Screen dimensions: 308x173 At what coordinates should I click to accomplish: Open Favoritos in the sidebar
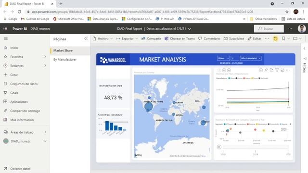pyautogui.click(x=16, y=57)
